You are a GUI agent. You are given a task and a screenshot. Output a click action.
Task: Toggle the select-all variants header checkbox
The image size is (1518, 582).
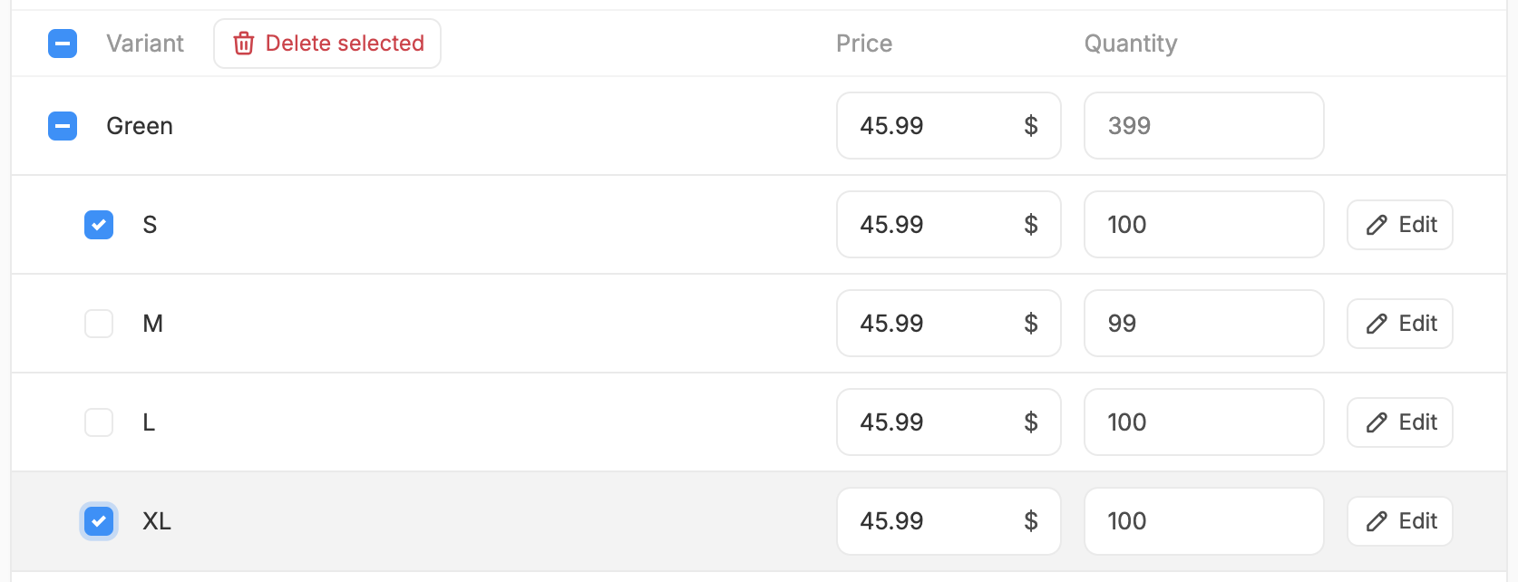(x=63, y=44)
